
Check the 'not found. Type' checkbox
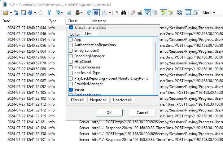71,73
